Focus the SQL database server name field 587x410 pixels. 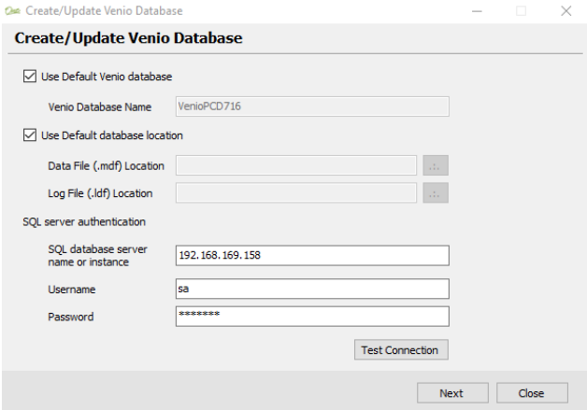(x=312, y=256)
